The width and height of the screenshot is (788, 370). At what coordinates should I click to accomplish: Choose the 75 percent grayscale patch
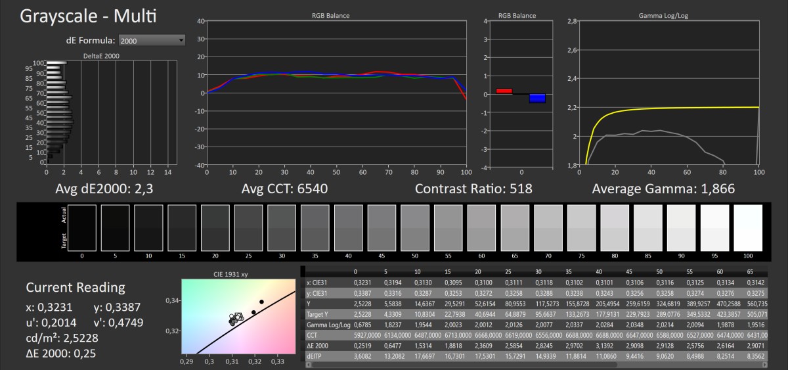pos(581,228)
